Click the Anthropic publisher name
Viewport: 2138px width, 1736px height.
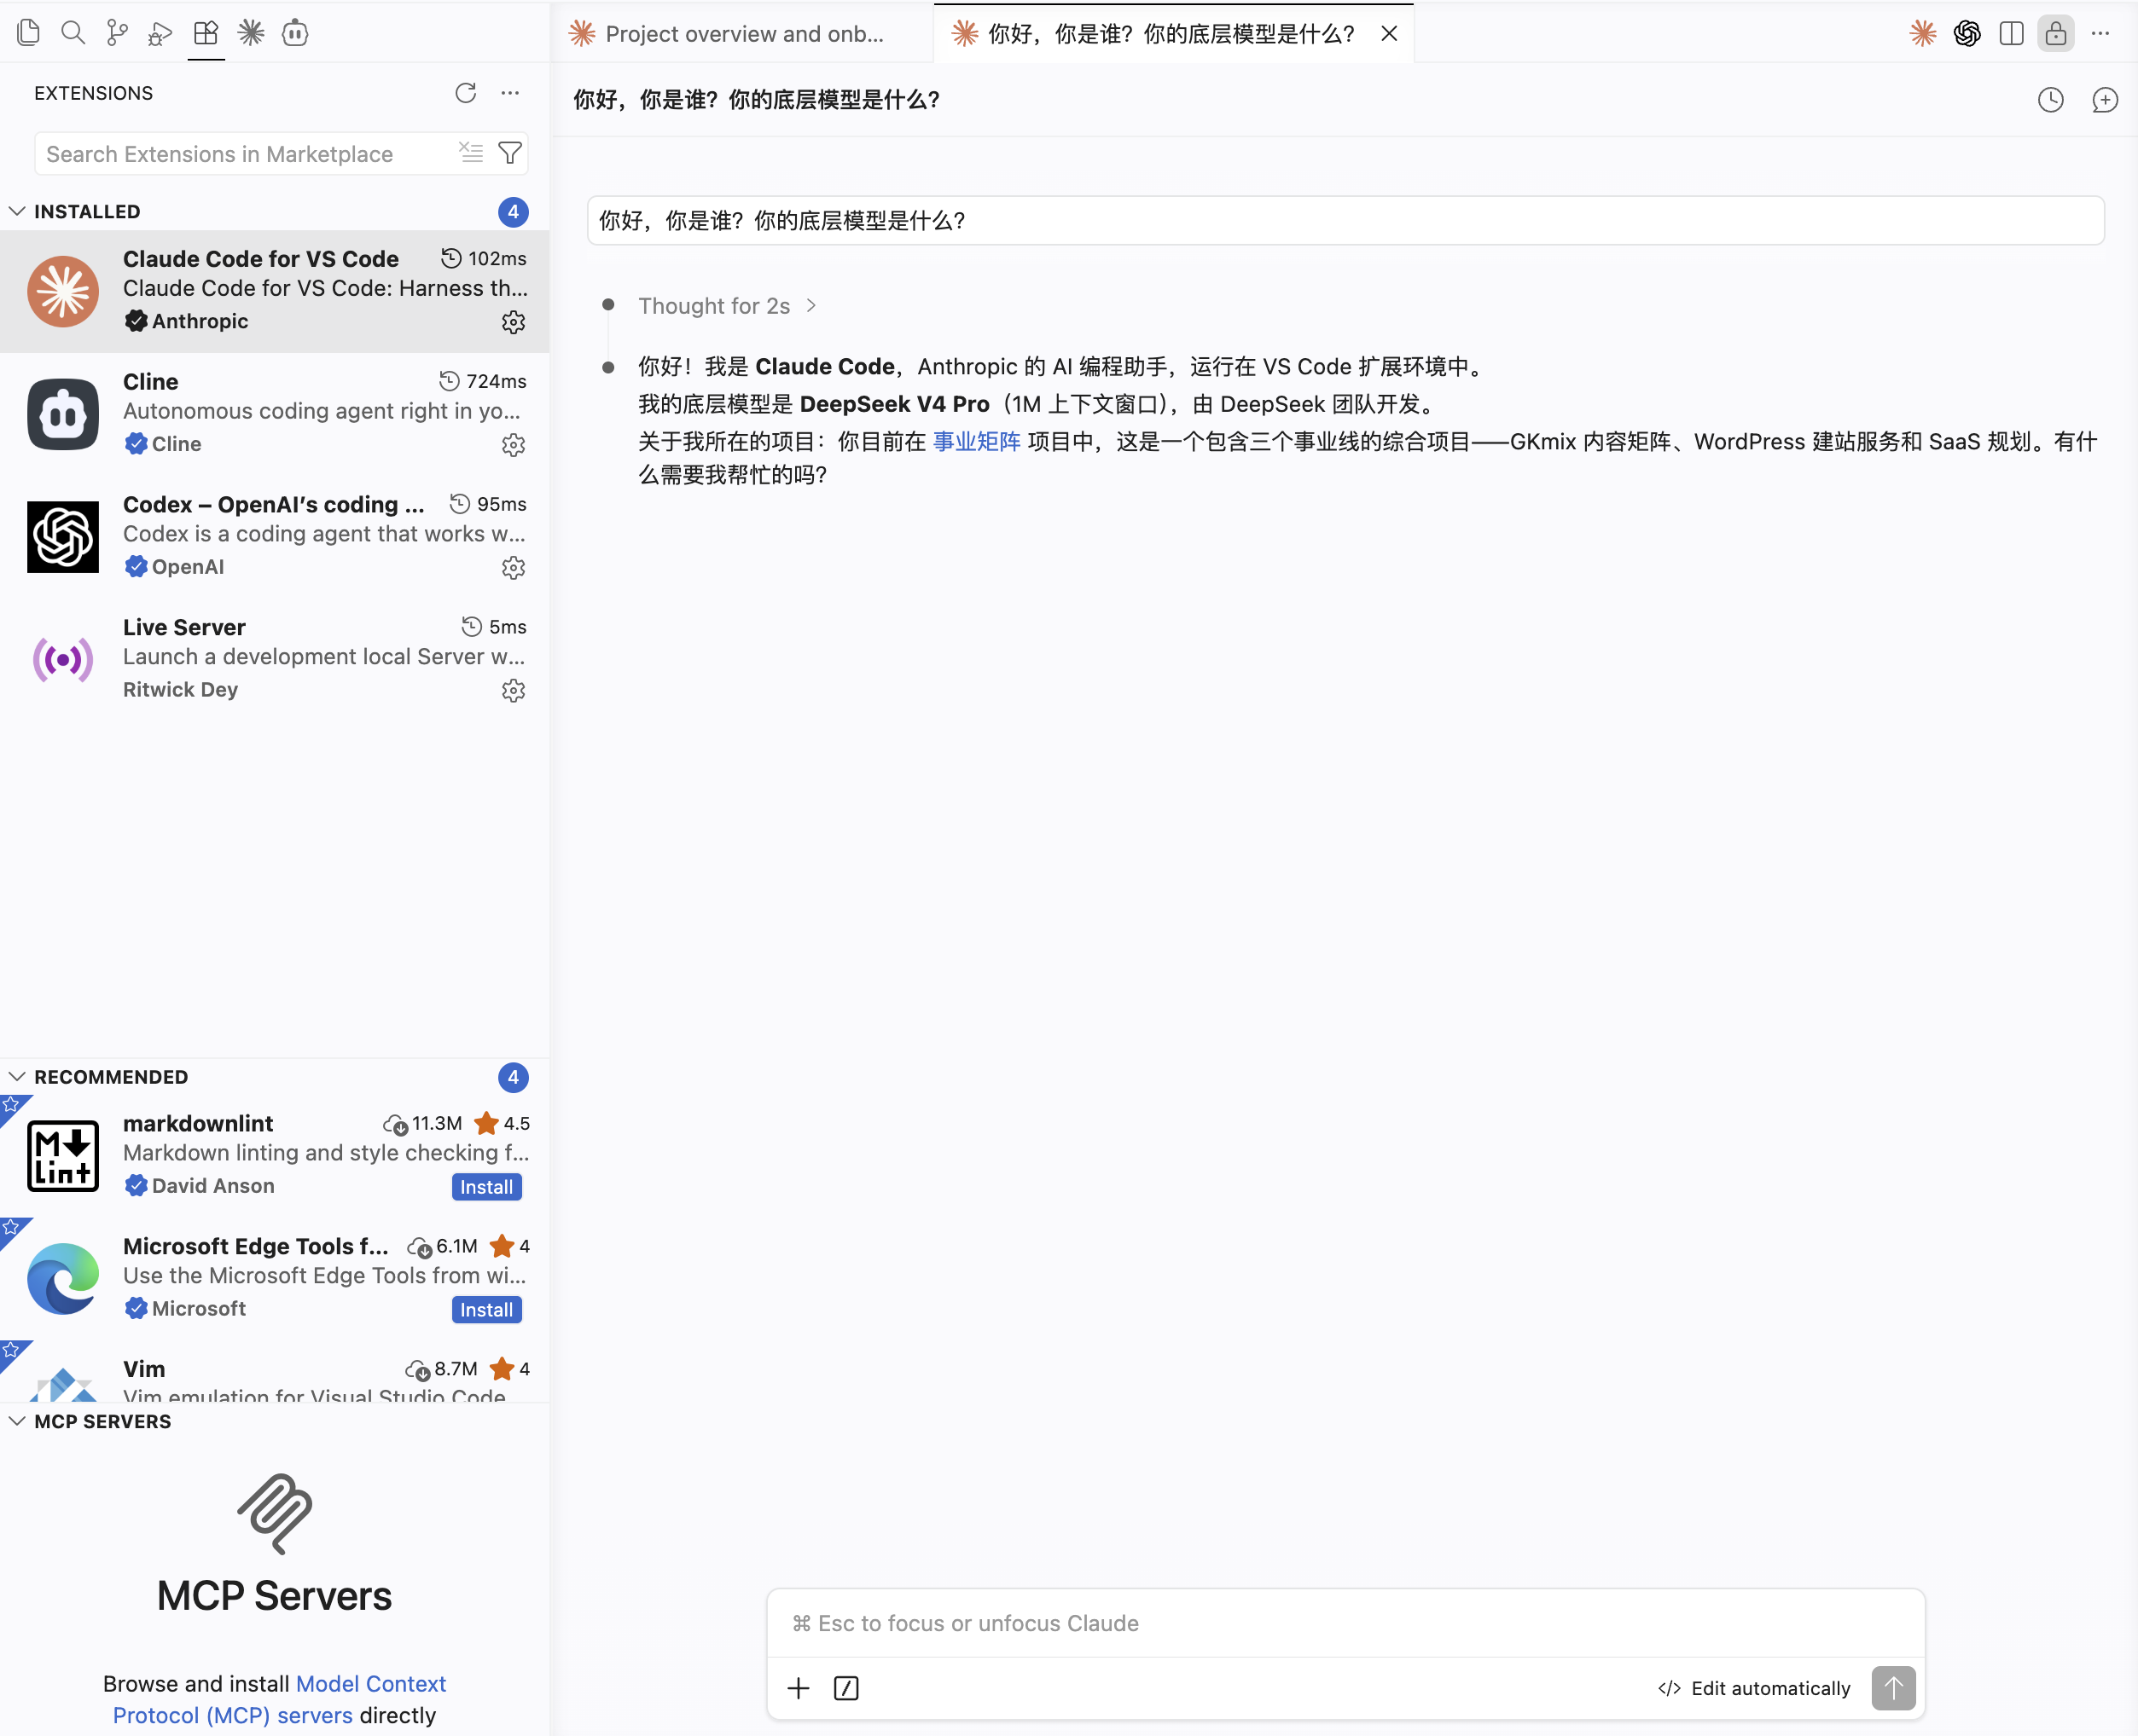click(200, 321)
